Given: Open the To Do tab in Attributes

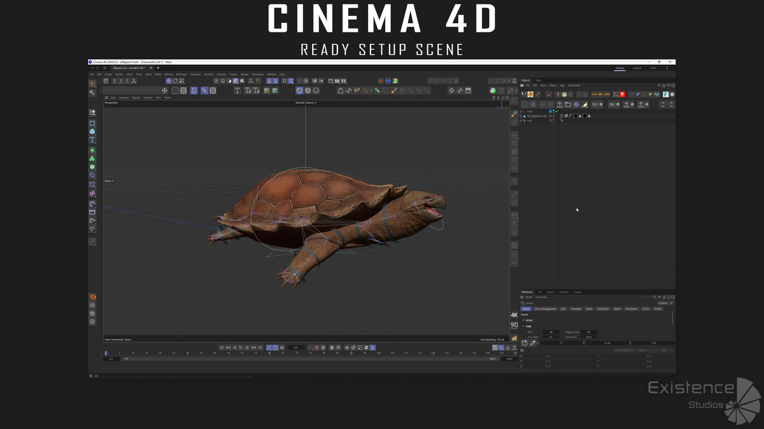Looking at the screenshot, I should pyautogui.click(x=646, y=309).
